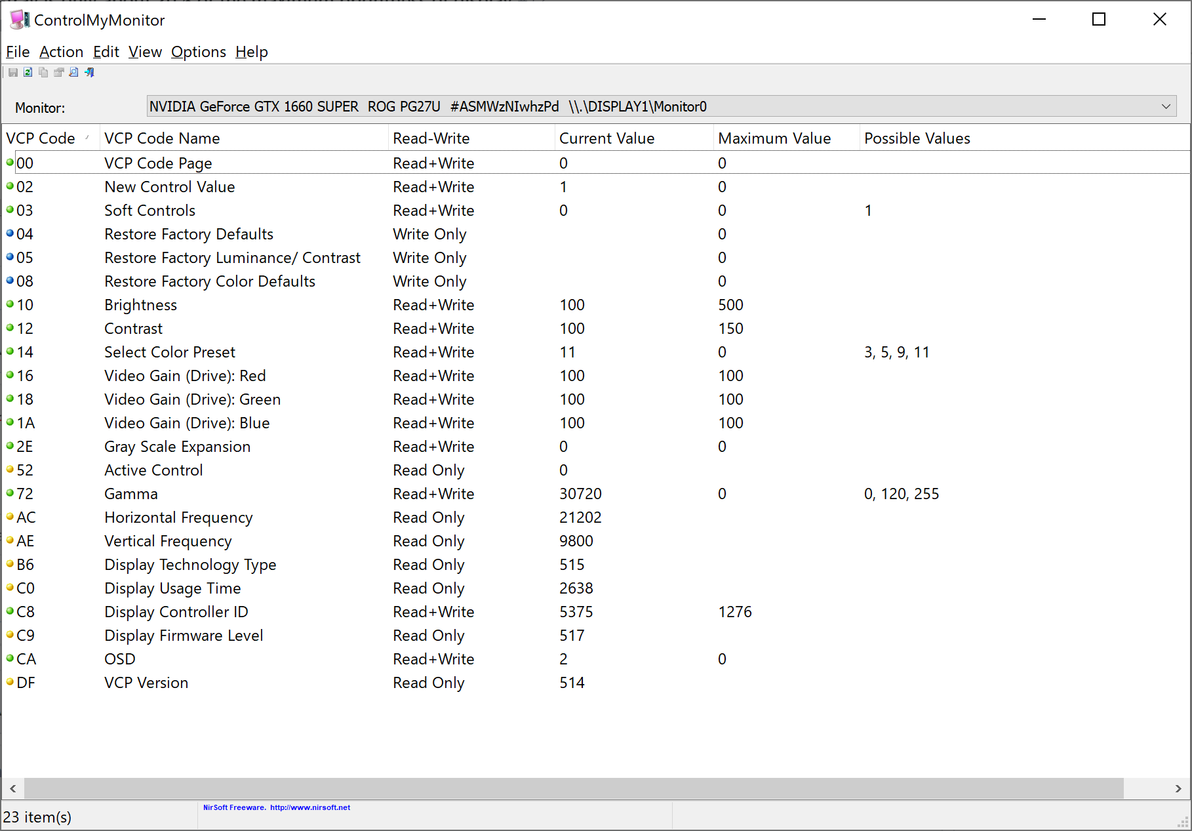Exit the app via the door toolbar icon
This screenshot has height=831, width=1192.
[x=89, y=72]
